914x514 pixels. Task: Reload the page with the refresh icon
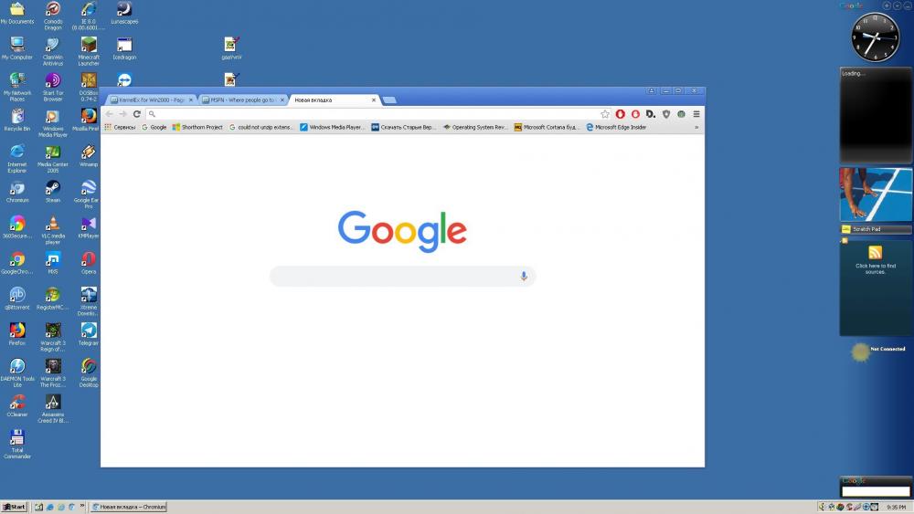click(137, 114)
